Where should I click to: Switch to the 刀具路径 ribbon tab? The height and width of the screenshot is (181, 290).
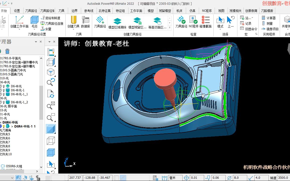(31, 11)
